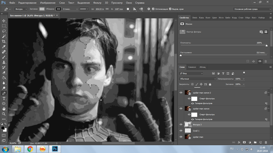This screenshot has height=153, width=273.
Task: Select the Crop tool
Action: (4, 41)
